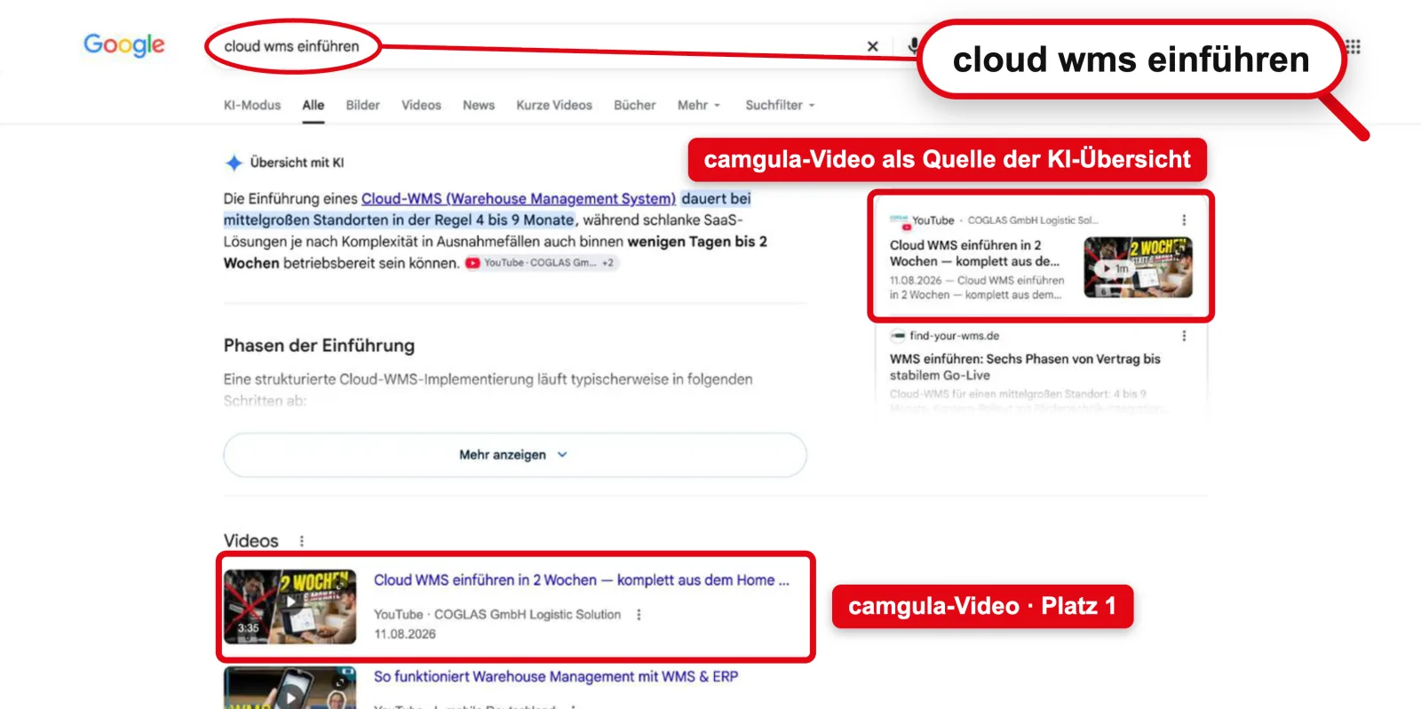Viewport: 1421px width, 709px height.
Task: Click the find-your-wms.de favicon
Action: [x=898, y=336]
